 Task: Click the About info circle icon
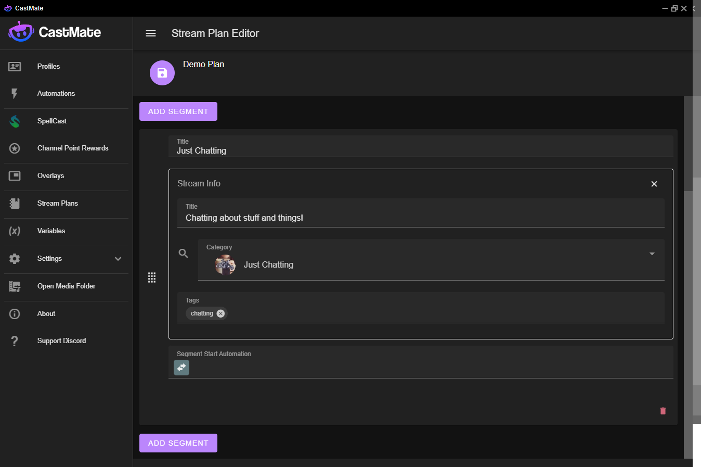click(x=15, y=314)
